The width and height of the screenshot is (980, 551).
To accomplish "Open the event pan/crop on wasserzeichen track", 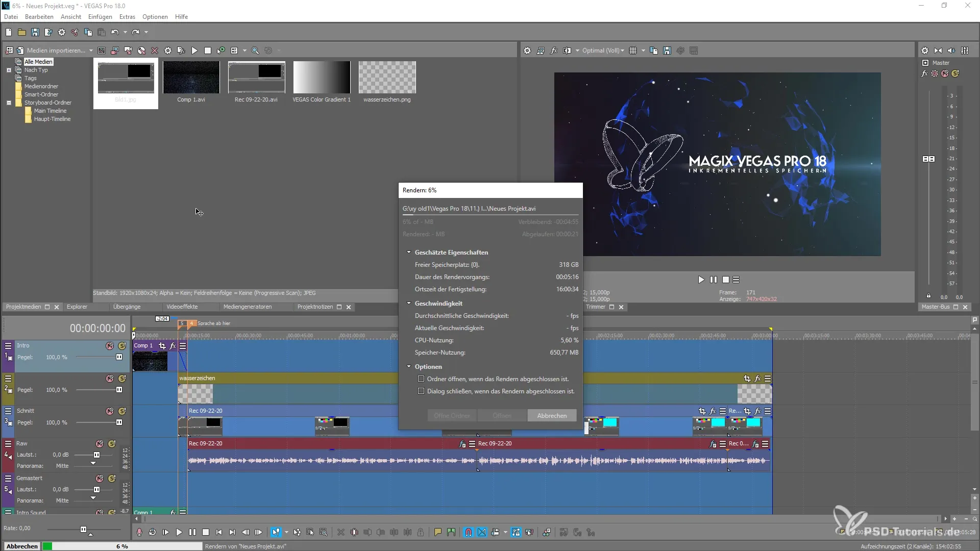I will click(747, 379).
